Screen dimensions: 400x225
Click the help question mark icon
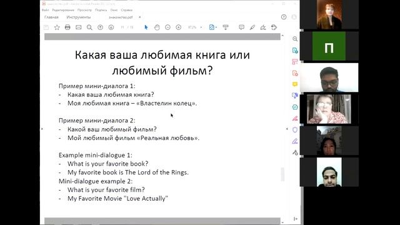point(284,17)
